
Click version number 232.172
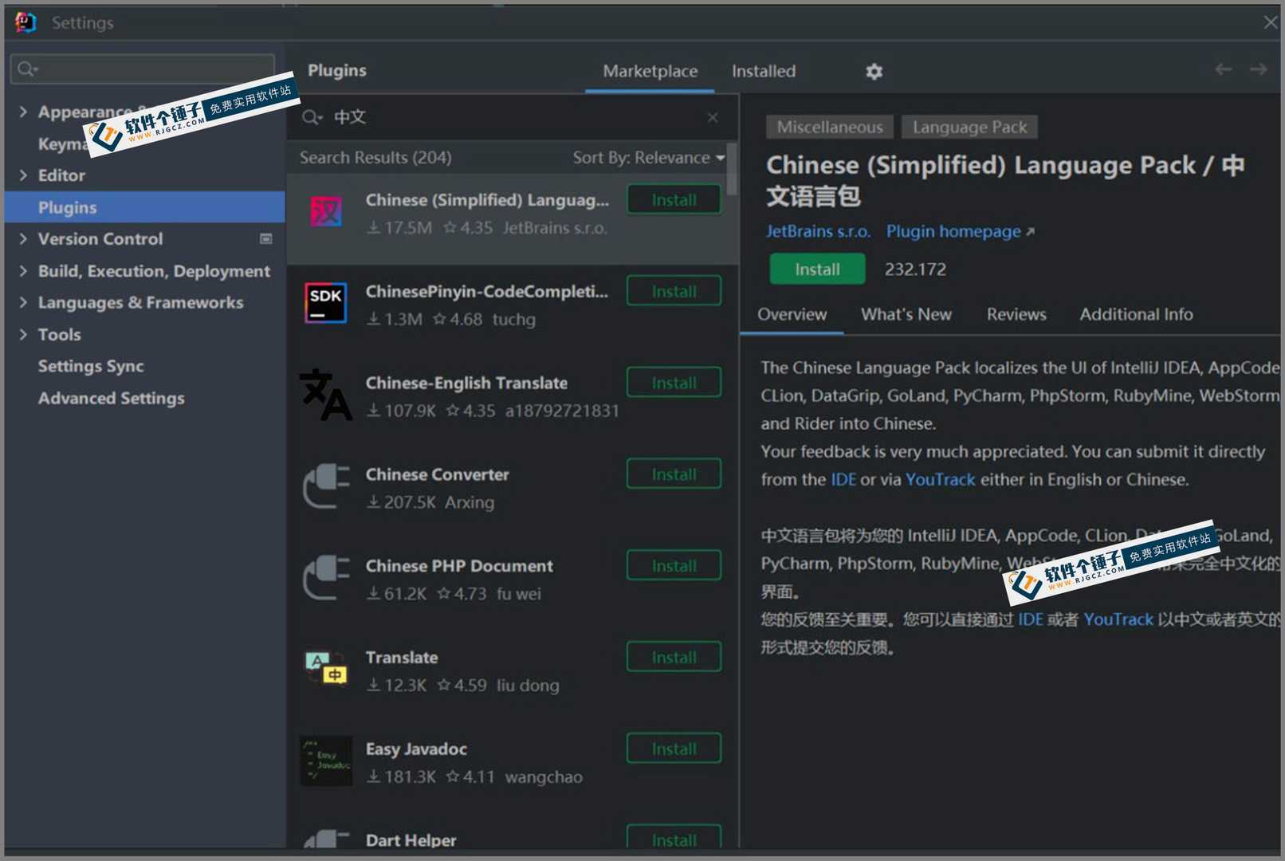[915, 269]
